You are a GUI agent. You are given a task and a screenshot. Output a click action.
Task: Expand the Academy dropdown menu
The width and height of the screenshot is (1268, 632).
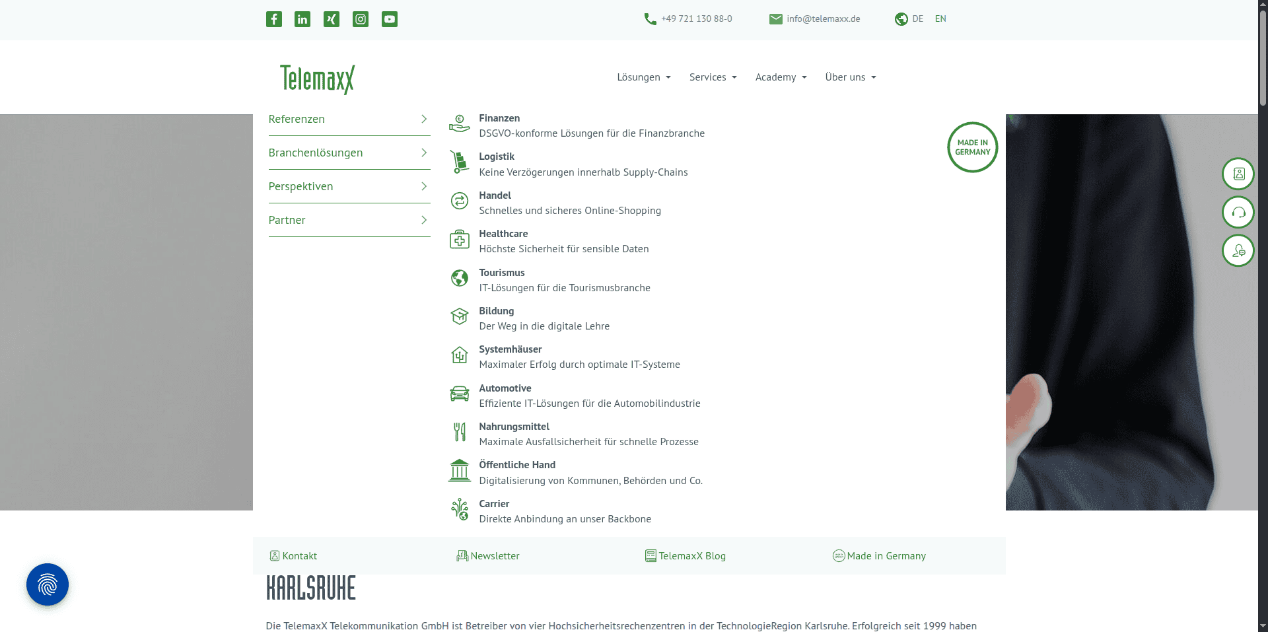(x=781, y=77)
